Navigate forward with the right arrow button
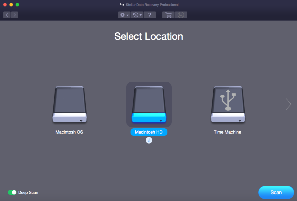 [x=14, y=15]
